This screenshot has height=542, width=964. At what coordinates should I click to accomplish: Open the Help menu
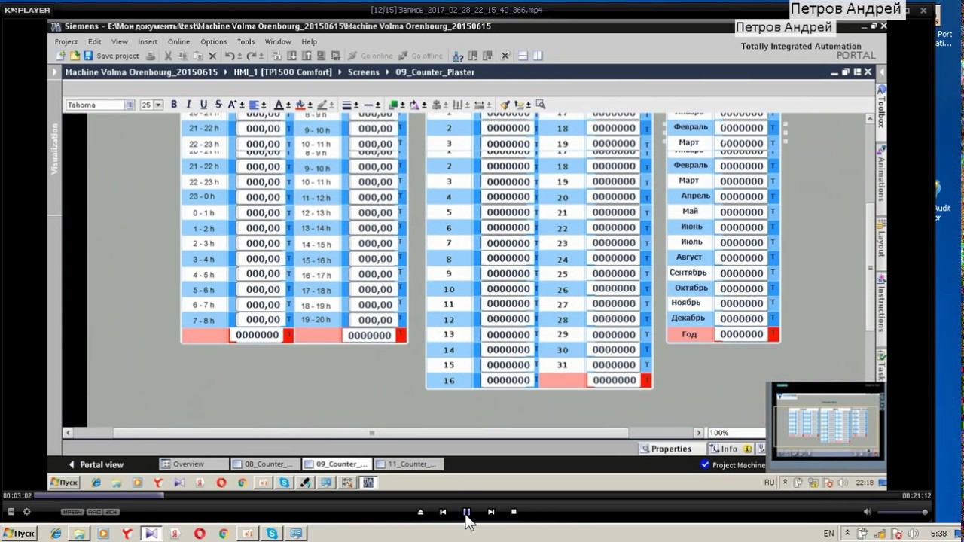[x=309, y=42]
